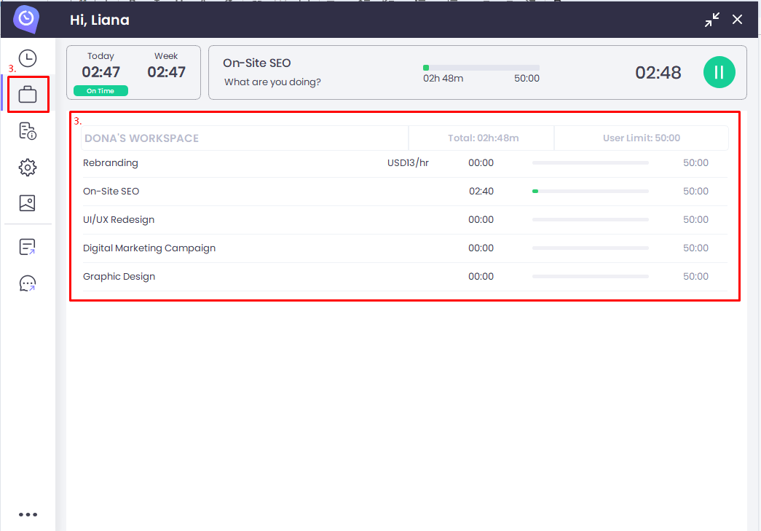The width and height of the screenshot is (761, 531).
Task: Collapse window to compact mode with the arrows icon
Action: coord(712,20)
